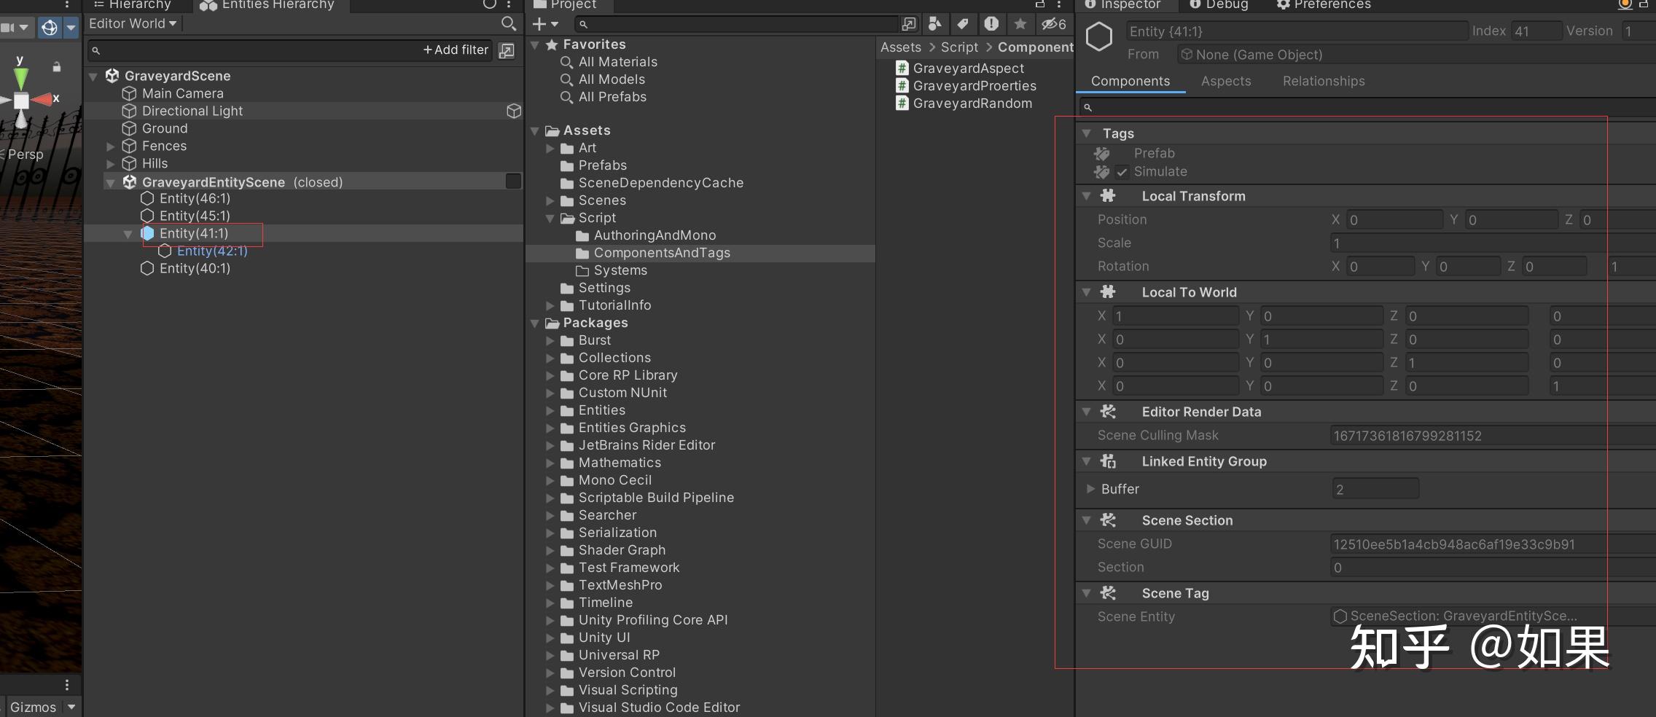Collapse the Entity(41:1) tree item

(129, 233)
